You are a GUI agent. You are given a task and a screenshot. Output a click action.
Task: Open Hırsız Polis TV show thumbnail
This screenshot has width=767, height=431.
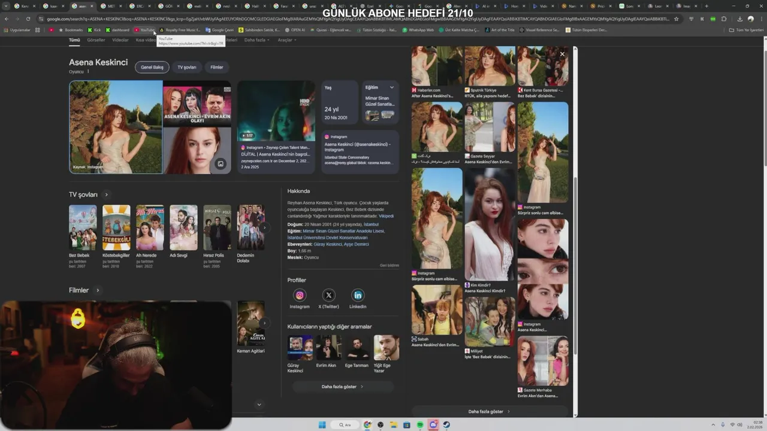point(217,227)
